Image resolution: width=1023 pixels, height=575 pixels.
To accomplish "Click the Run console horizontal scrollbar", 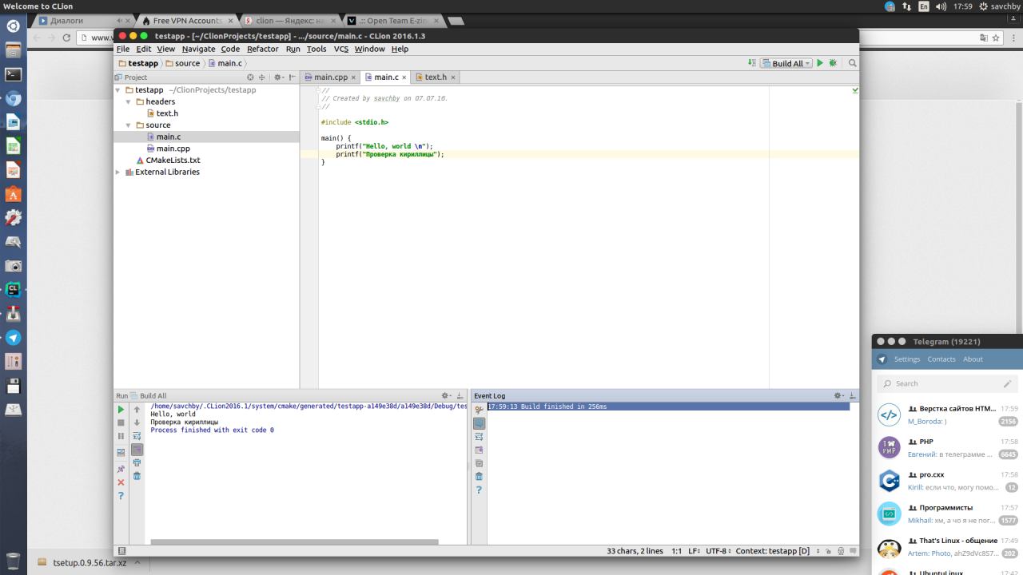I will [x=294, y=542].
